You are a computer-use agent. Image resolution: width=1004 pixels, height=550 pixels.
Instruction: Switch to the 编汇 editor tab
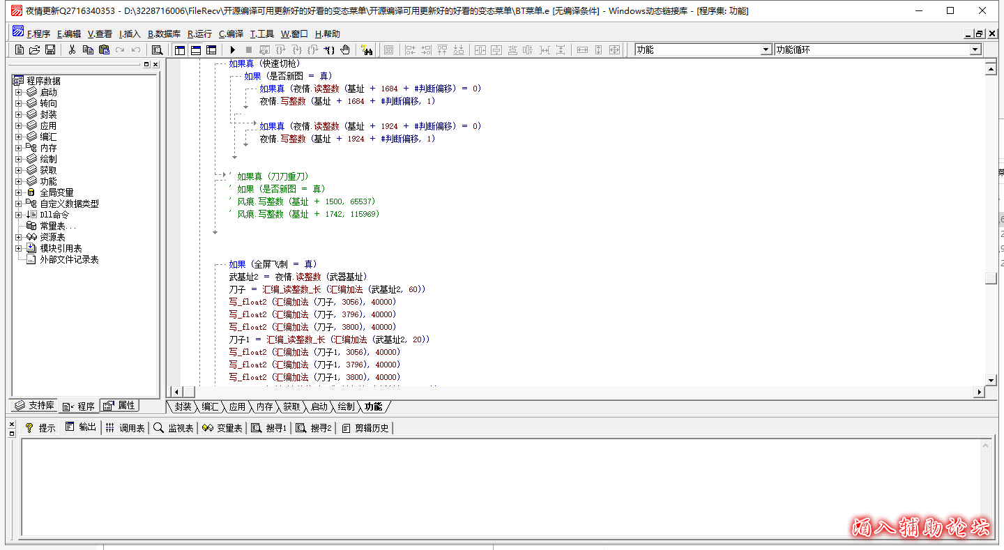209,407
